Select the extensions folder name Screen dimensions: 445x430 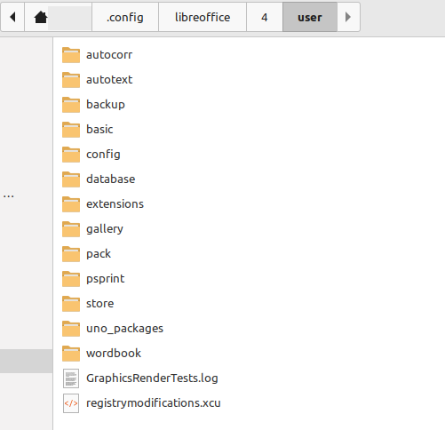click(115, 204)
